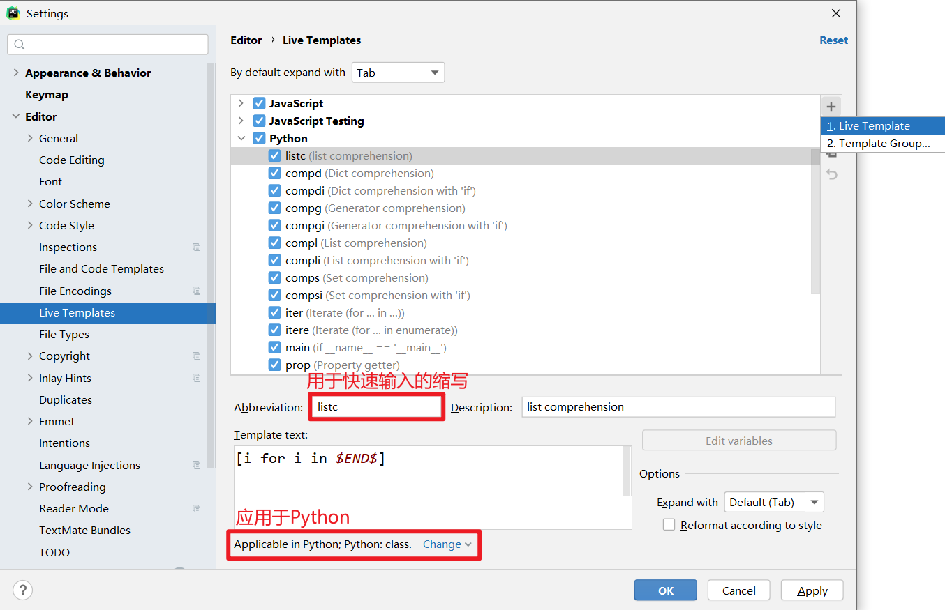Viewport: 945px width, 610px height.
Task: Click inside the Abbreviation field showing listc
Action: 376,406
